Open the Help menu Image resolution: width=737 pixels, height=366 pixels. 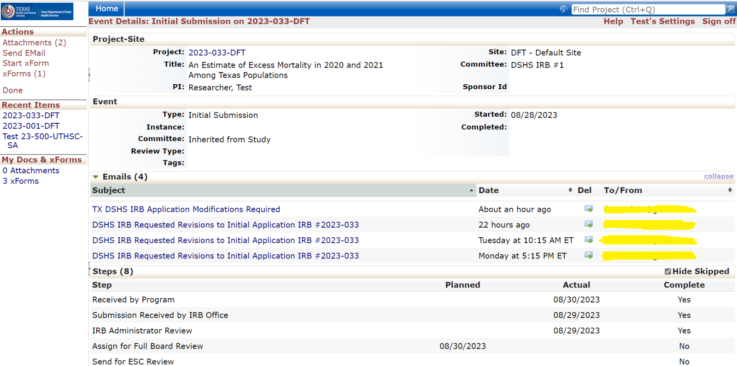point(613,22)
